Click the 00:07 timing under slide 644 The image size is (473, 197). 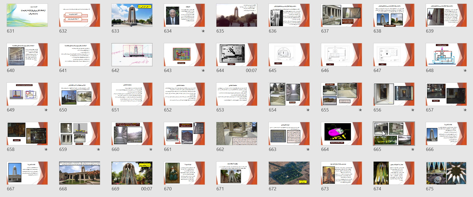[x=251, y=71]
